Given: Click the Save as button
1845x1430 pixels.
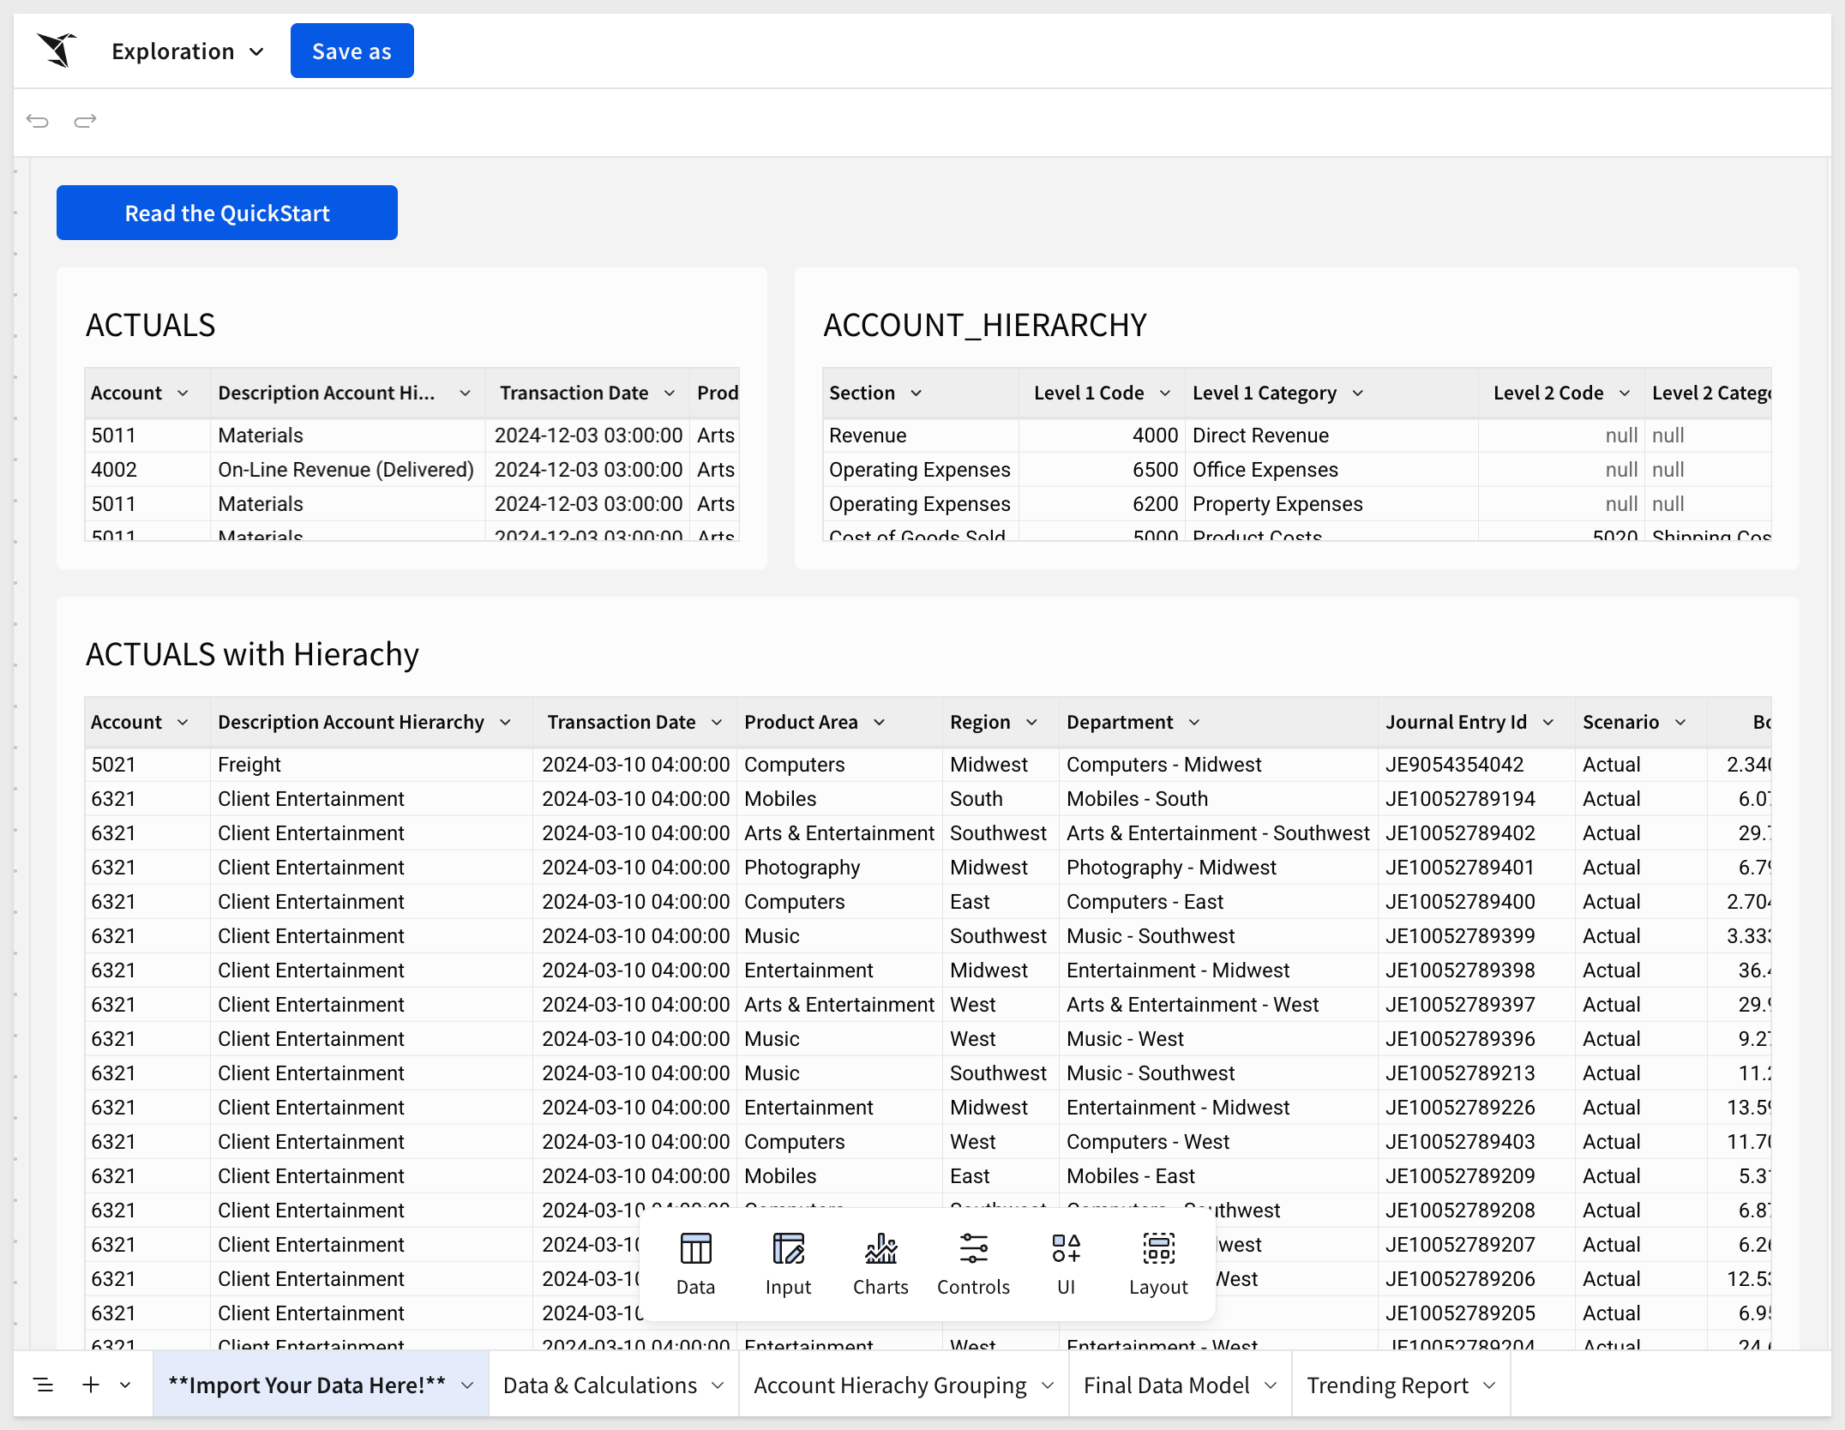Looking at the screenshot, I should (x=352, y=51).
